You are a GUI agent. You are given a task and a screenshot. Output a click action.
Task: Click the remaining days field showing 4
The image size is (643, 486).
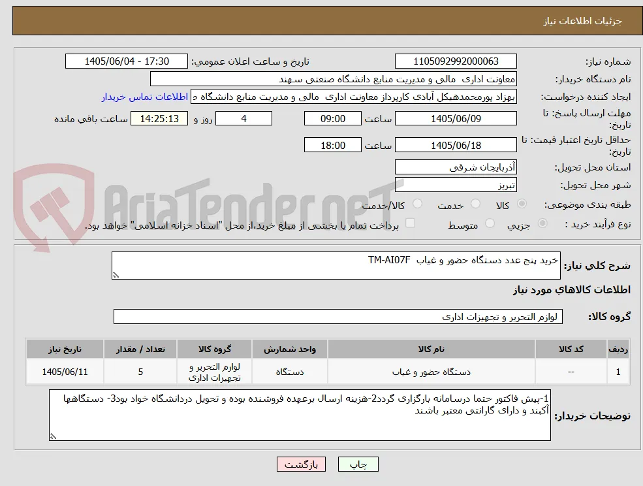(243, 119)
